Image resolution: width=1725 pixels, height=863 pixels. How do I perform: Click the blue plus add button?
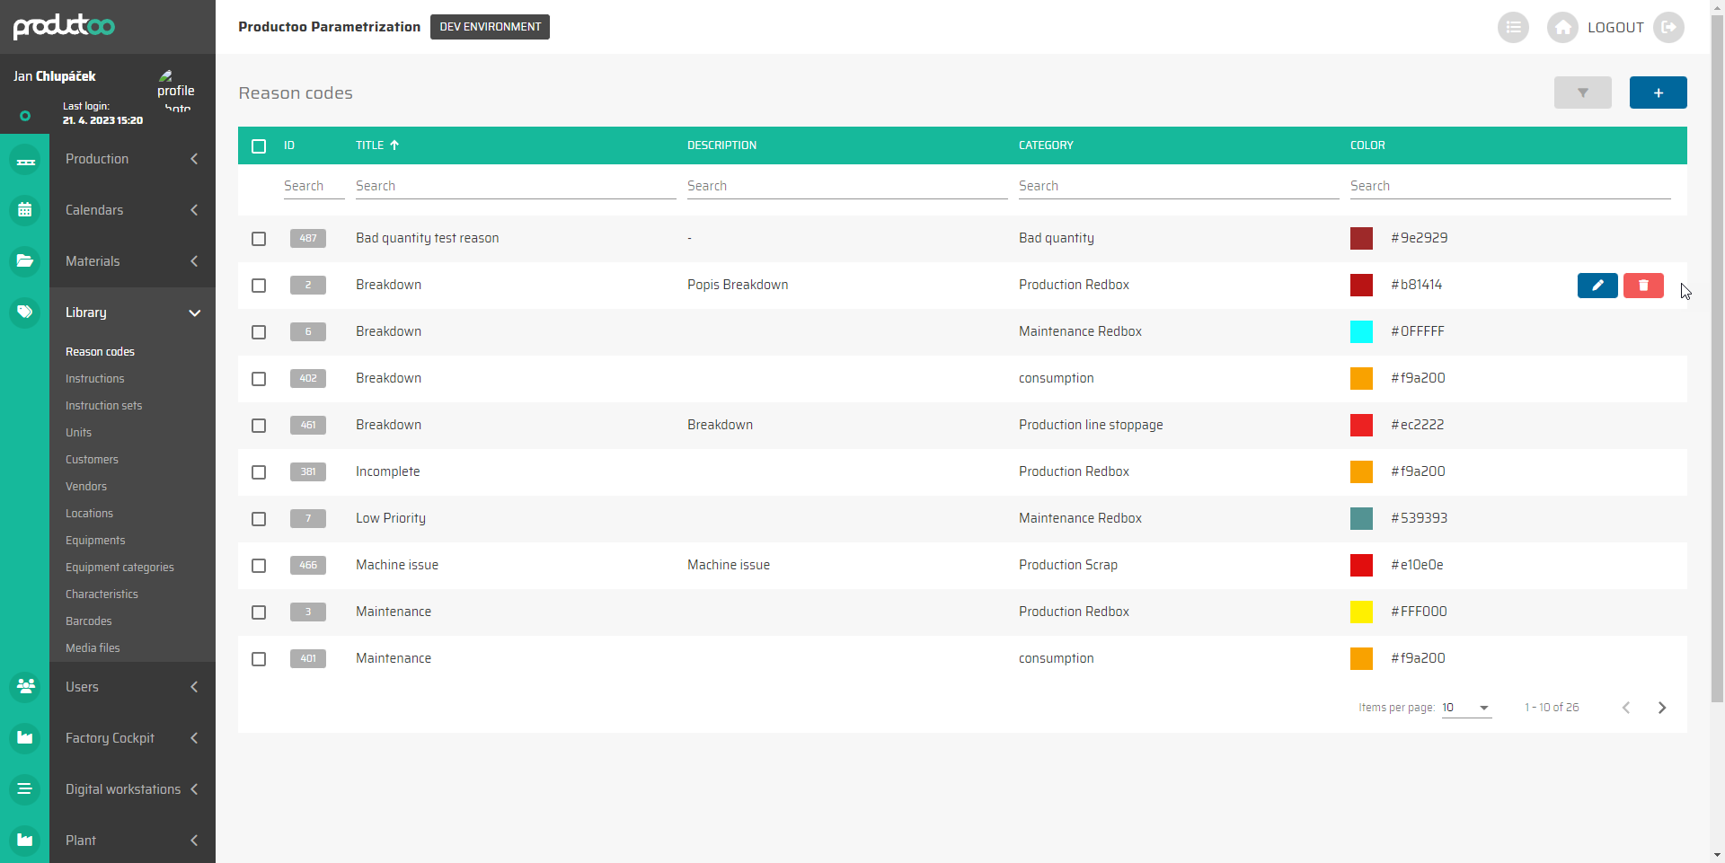[1658, 92]
